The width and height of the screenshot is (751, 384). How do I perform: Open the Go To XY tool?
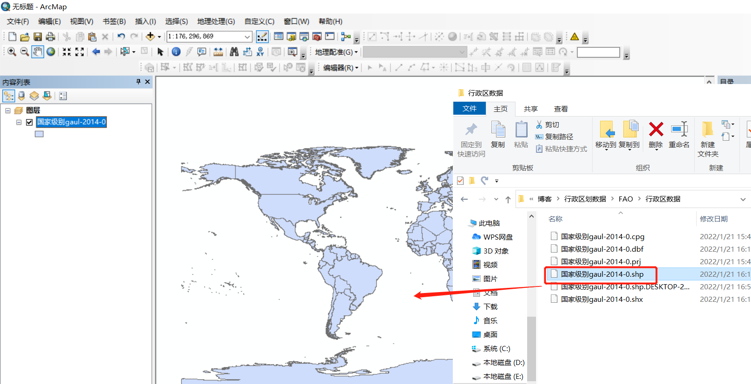[x=260, y=52]
